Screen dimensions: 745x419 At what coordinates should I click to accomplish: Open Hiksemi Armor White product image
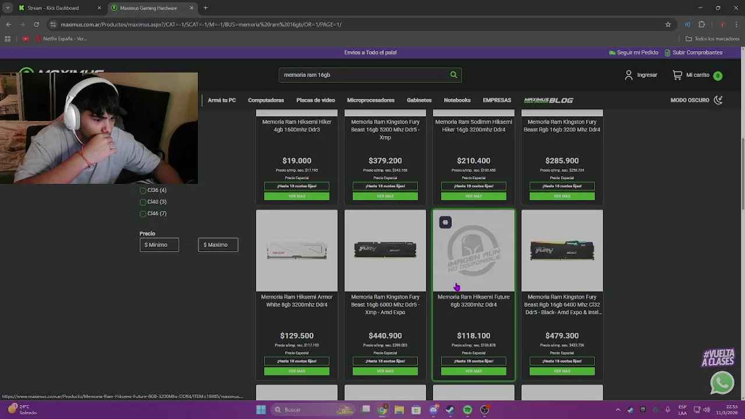click(x=297, y=251)
